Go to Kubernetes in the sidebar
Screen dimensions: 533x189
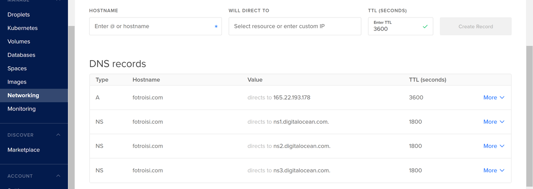pos(22,28)
